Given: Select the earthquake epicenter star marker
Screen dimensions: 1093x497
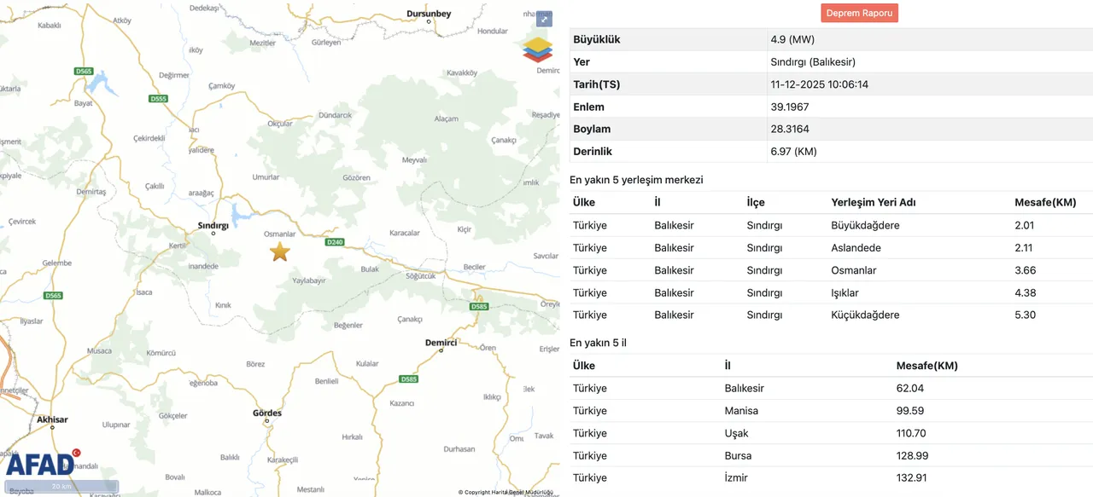Looking at the screenshot, I should [281, 252].
